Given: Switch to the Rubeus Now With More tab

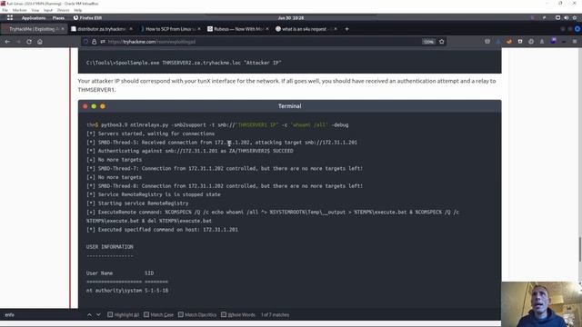Looking at the screenshot, I should coord(237,29).
